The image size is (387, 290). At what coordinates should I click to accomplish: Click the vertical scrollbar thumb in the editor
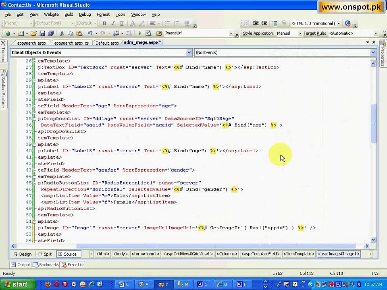(373, 123)
